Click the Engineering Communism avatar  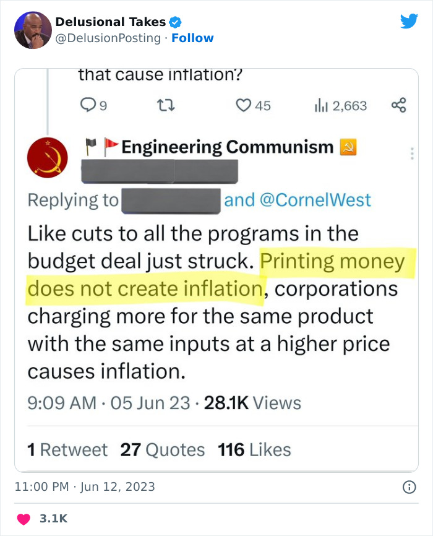coord(48,158)
